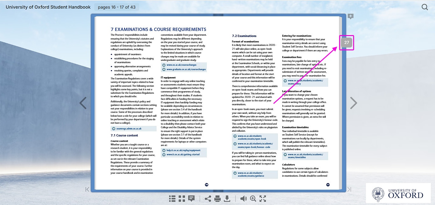Click the page number 16 badge
Screen dimensions: 435x205
tap(206, 185)
